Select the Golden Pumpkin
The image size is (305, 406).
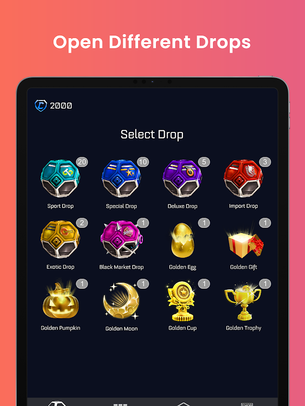[x=60, y=300]
